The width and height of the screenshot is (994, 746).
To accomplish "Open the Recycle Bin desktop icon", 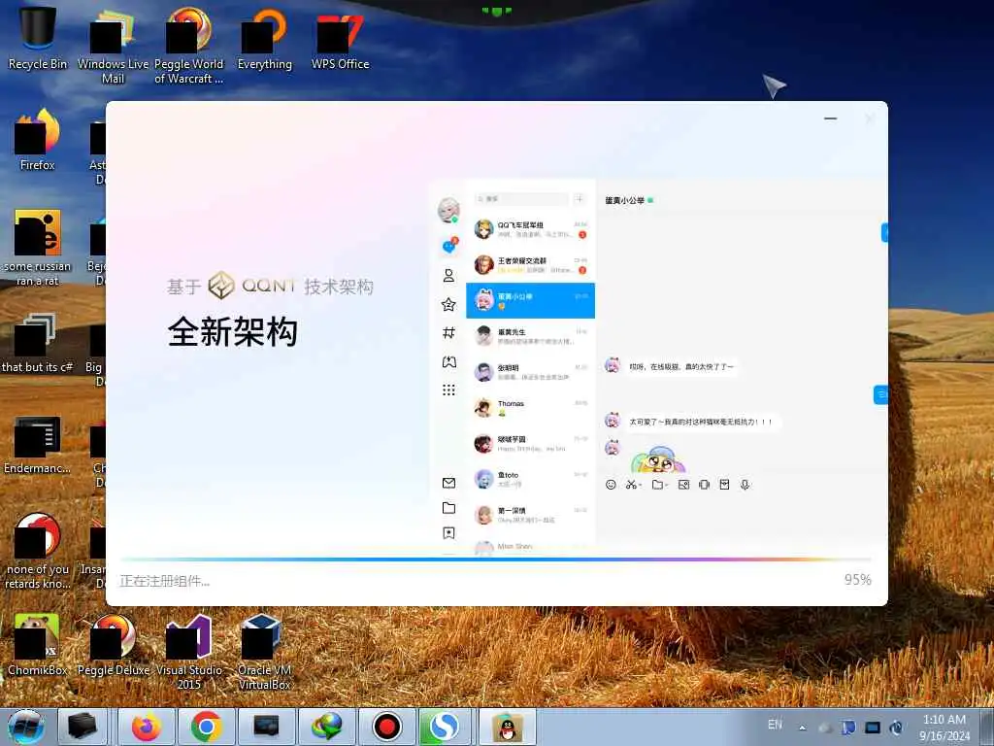I will (x=38, y=38).
